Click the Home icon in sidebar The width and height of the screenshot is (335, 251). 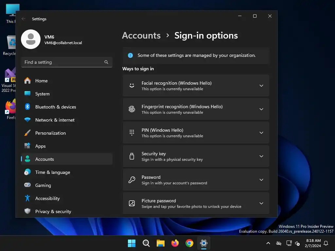[x=27, y=81]
